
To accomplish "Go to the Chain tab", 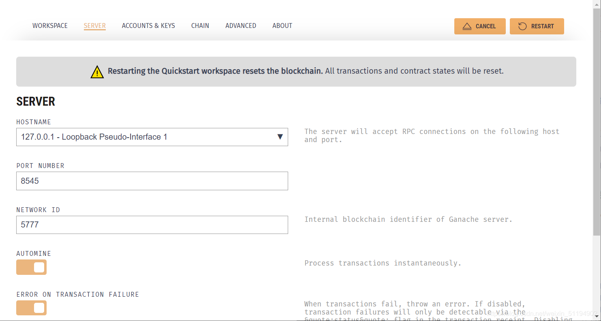I will pos(200,26).
